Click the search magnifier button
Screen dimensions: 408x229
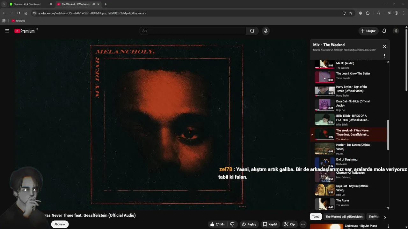[252, 31]
